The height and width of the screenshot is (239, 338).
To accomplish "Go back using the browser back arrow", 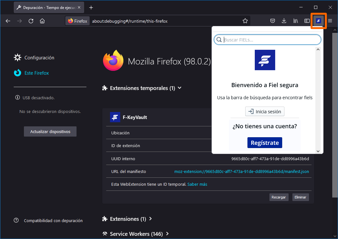I will pyautogui.click(x=8, y=21).
